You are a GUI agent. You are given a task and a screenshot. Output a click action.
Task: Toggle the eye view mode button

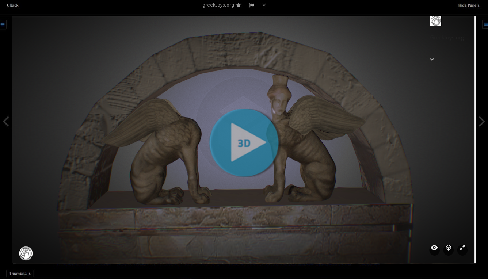click(434, 248)
